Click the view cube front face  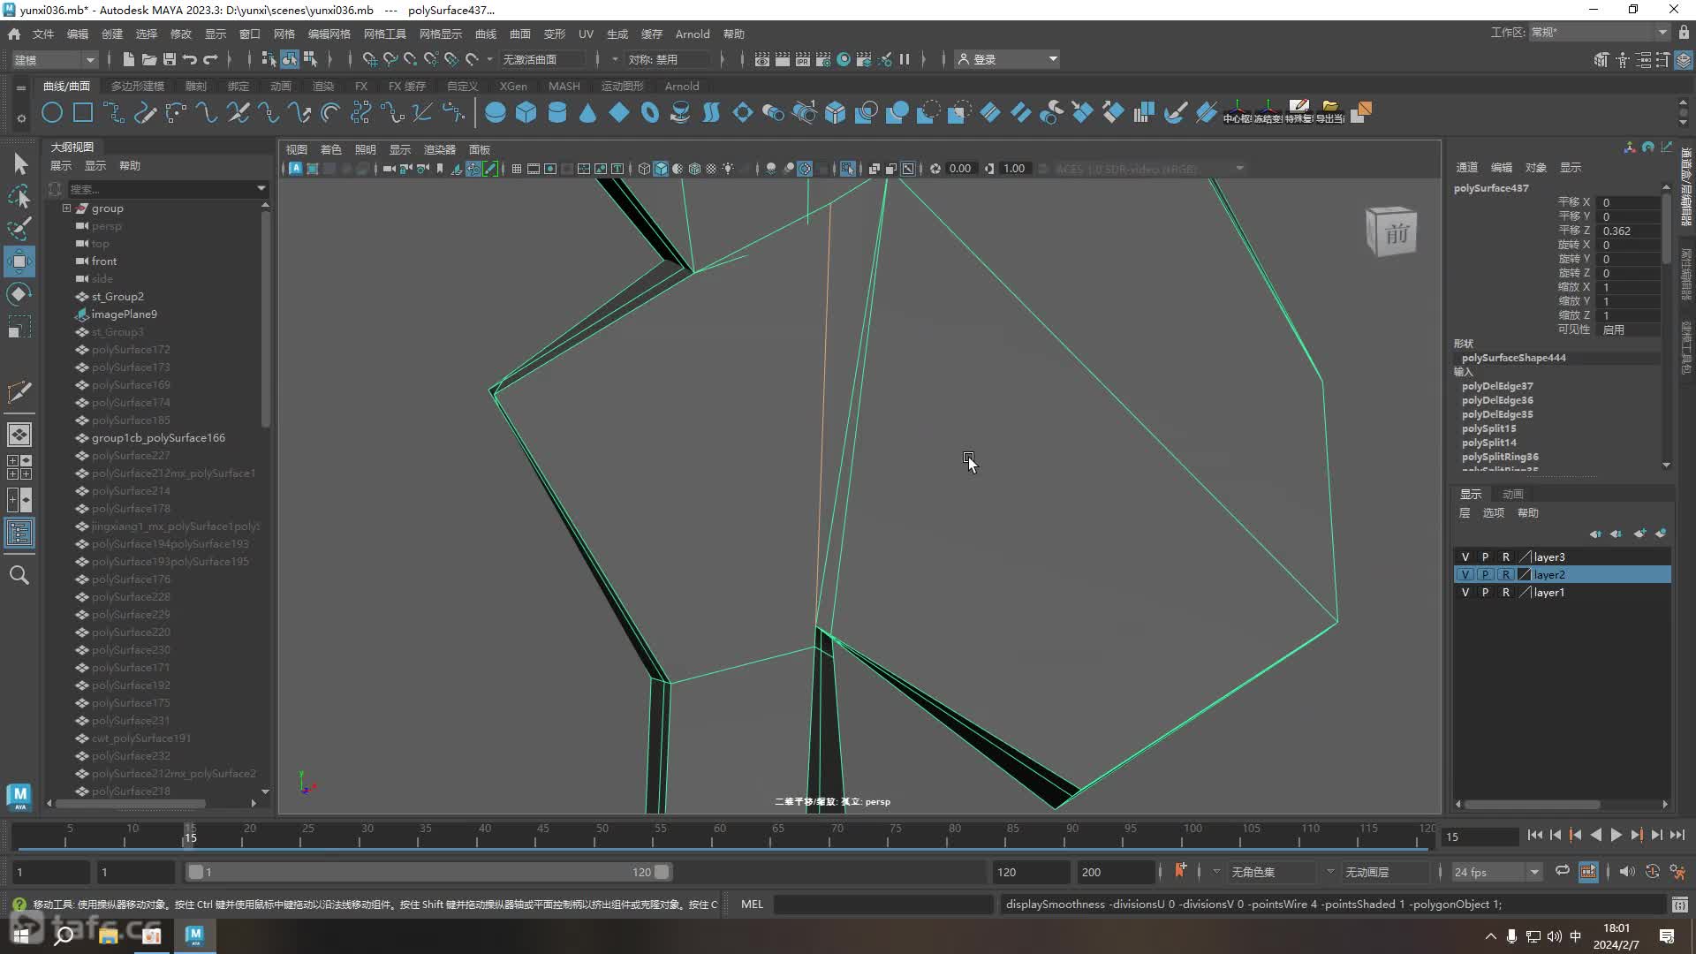[x=1396, y=235]
